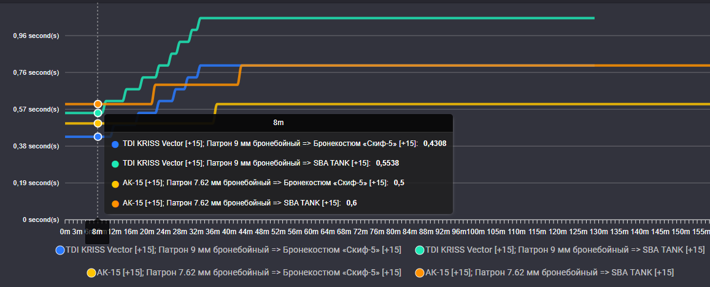Click the orange legend color circle

tap(420, 272)
